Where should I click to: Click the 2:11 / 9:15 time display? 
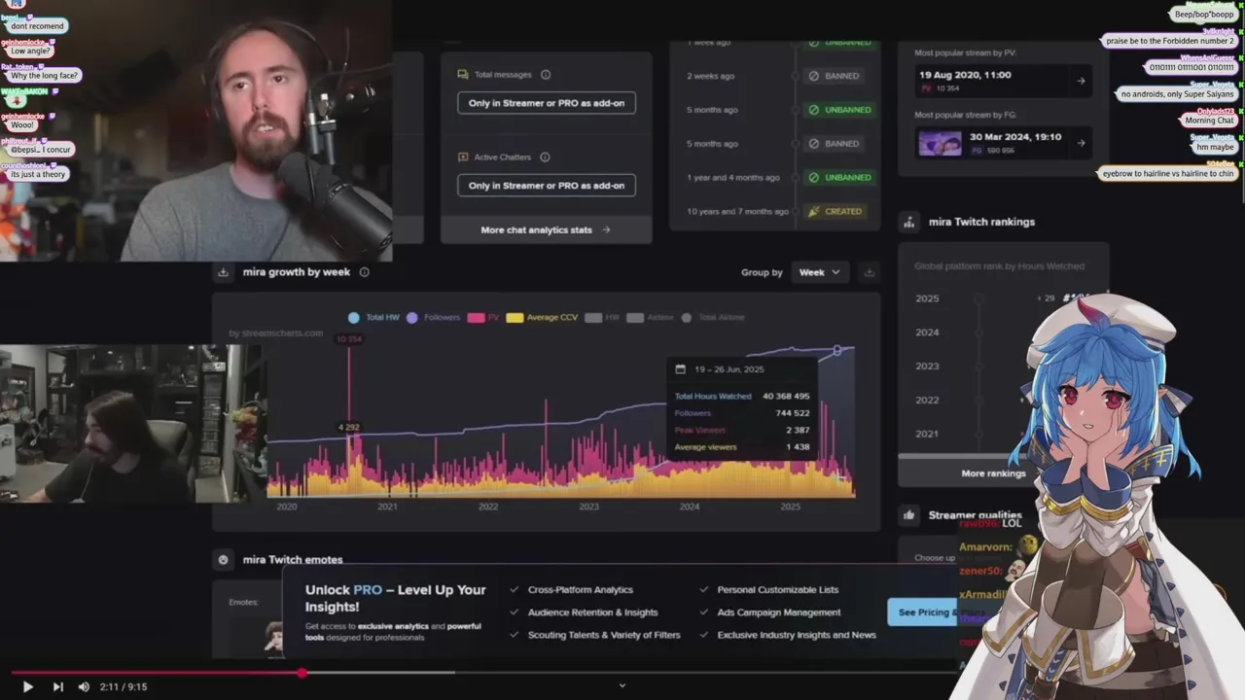click(124, 686)
